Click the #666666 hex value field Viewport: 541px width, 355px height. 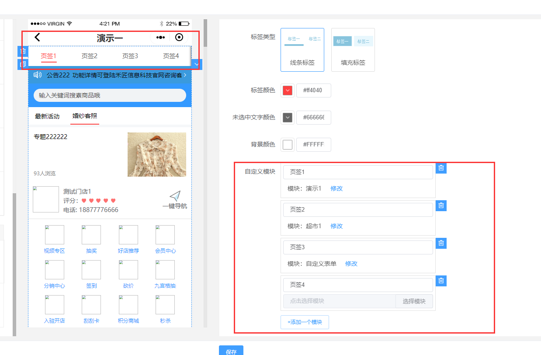tap(314, 118)
